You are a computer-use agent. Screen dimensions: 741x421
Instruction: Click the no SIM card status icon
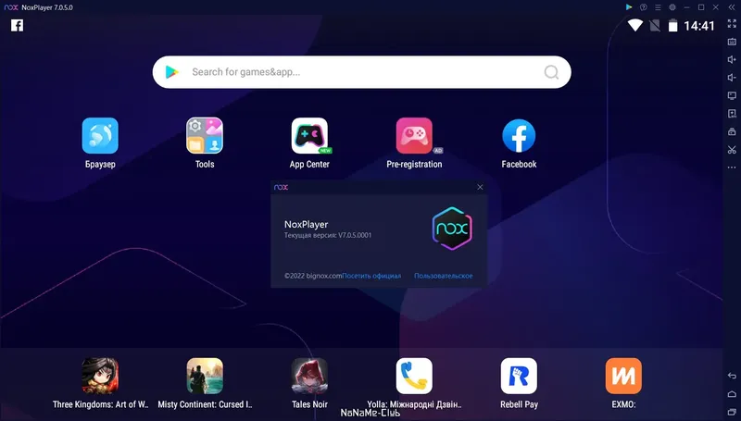point(655,25)
